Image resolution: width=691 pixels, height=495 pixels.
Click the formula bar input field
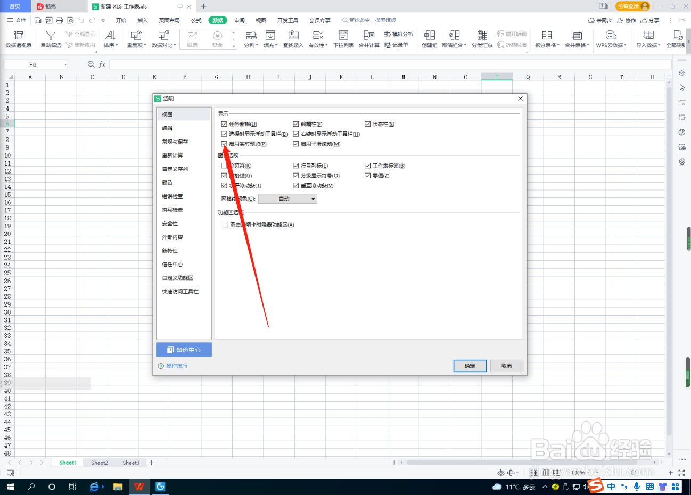(x=390, y=64)
